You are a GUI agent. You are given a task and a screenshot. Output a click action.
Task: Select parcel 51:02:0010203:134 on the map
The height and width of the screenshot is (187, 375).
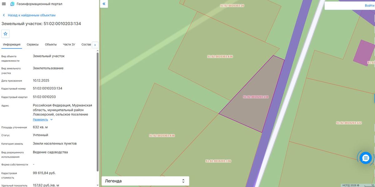click(256, 97)
